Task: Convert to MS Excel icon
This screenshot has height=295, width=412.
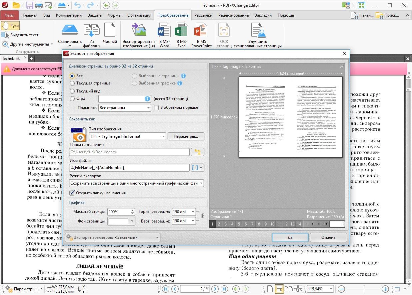Action: 182,35
